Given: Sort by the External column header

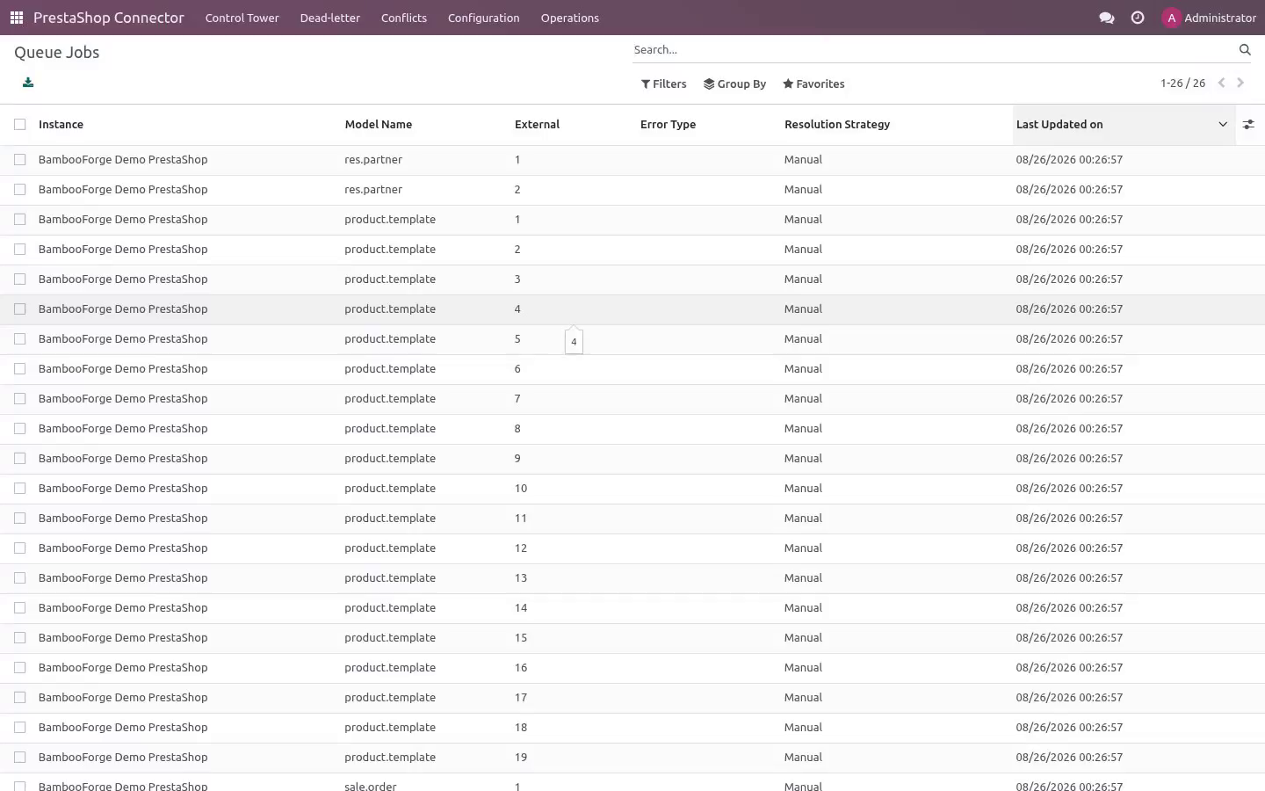Looking at the screenshot, I should [x=574, y=125].
